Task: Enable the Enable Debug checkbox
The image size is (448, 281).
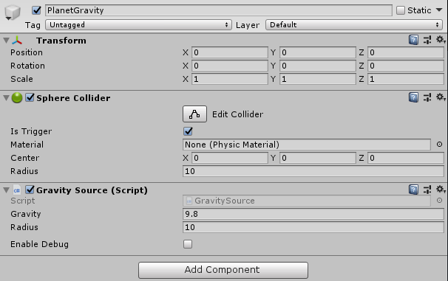Action: [x=188, y=244]
